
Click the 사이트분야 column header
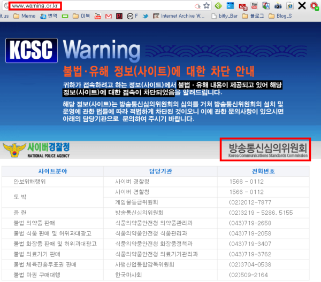coord(52,171)
